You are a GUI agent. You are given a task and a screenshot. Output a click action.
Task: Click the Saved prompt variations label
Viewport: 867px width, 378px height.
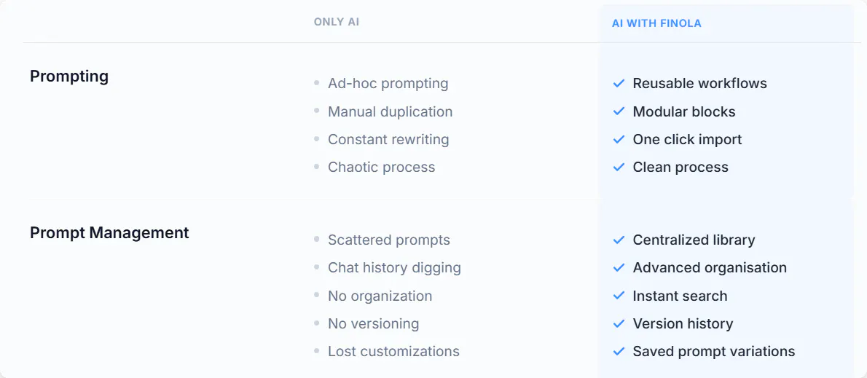point(714,351)
